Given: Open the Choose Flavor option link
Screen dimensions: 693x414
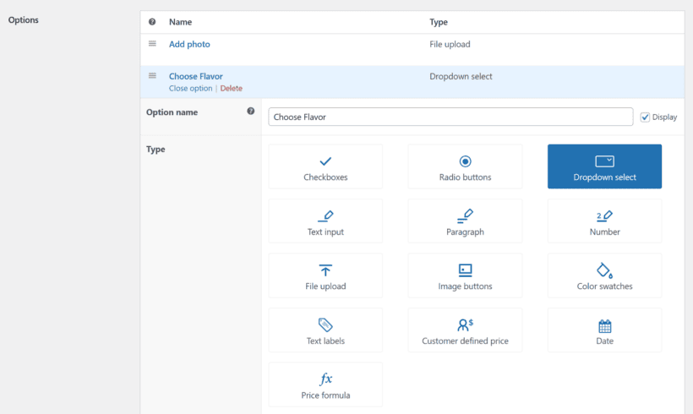Looking at the screenshot, I should tap(196, 76).
